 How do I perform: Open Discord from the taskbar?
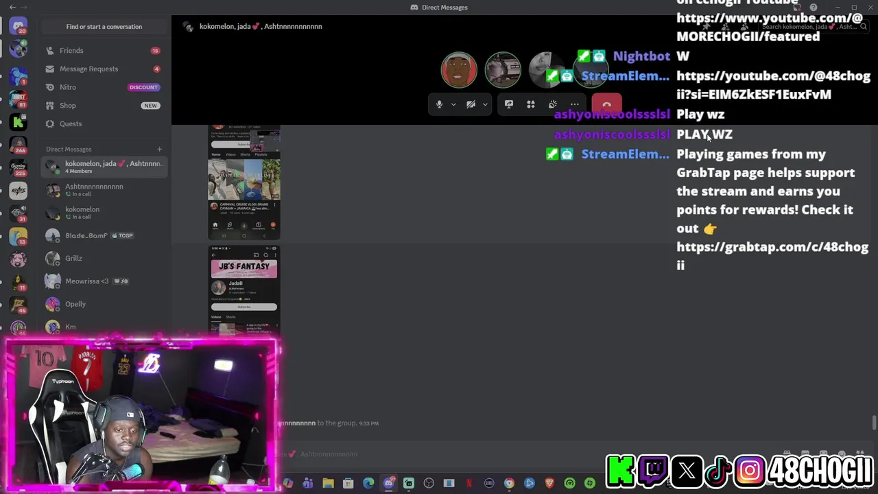click(388, 484)
